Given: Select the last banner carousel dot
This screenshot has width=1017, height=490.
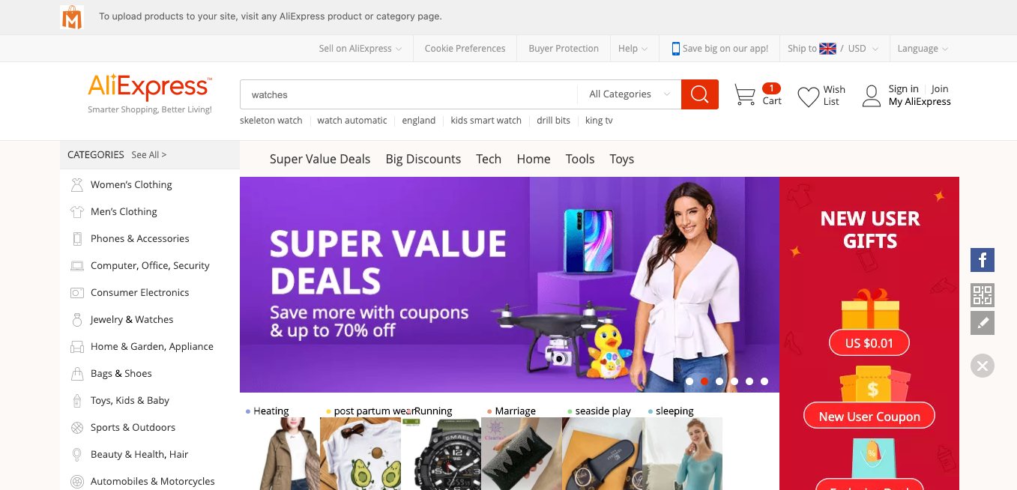Looking at the screenshot, I should coord(764,381).
